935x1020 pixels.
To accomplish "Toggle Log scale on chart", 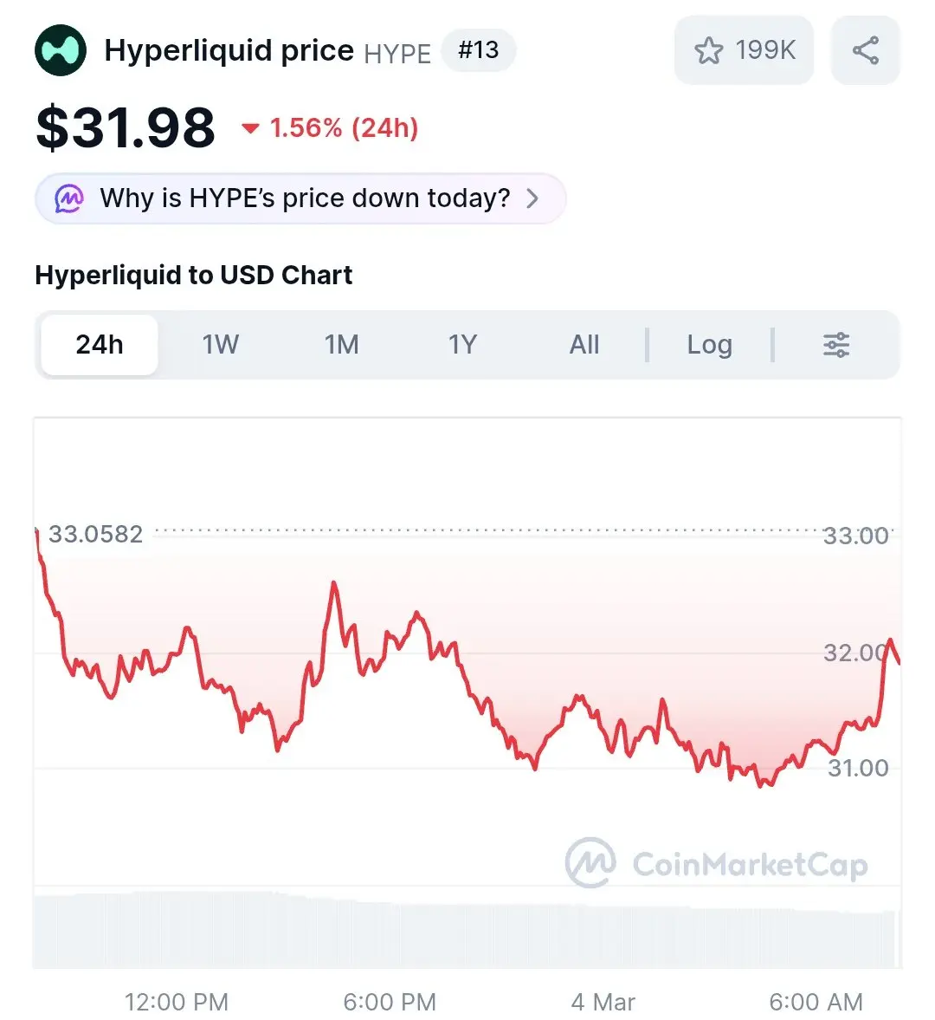I will pos(709,345).
